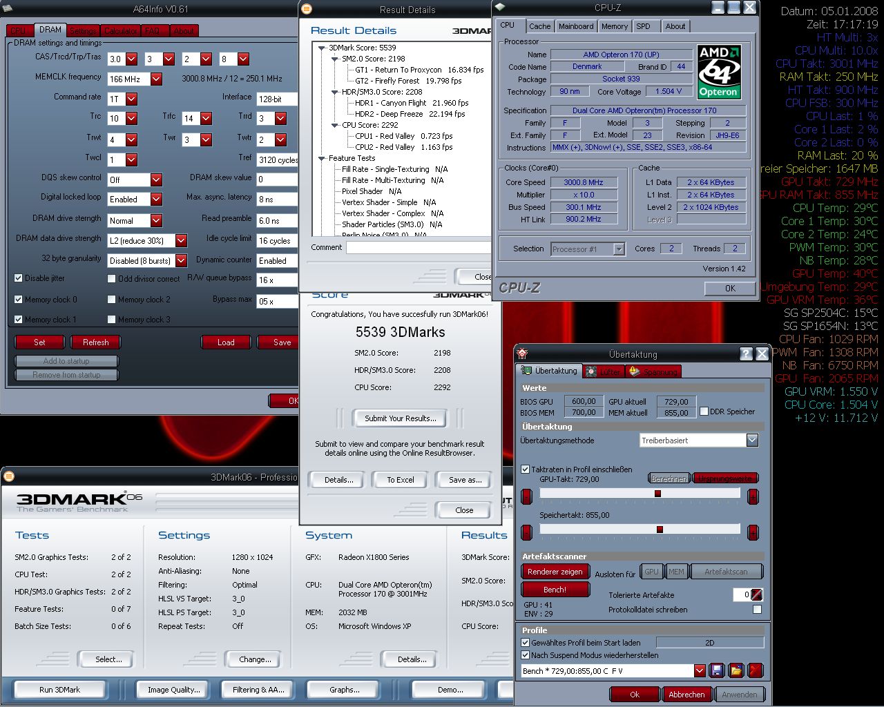Screen dimensions: 884x707
Task: Click the orange icon in 3DMark06 title bar
Action: pos(8,476)
